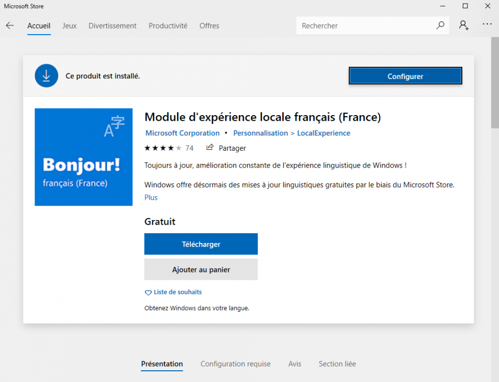This screenshot has width=499, height=382.
Task: Click the search magnifier icon
Action: 440,25
